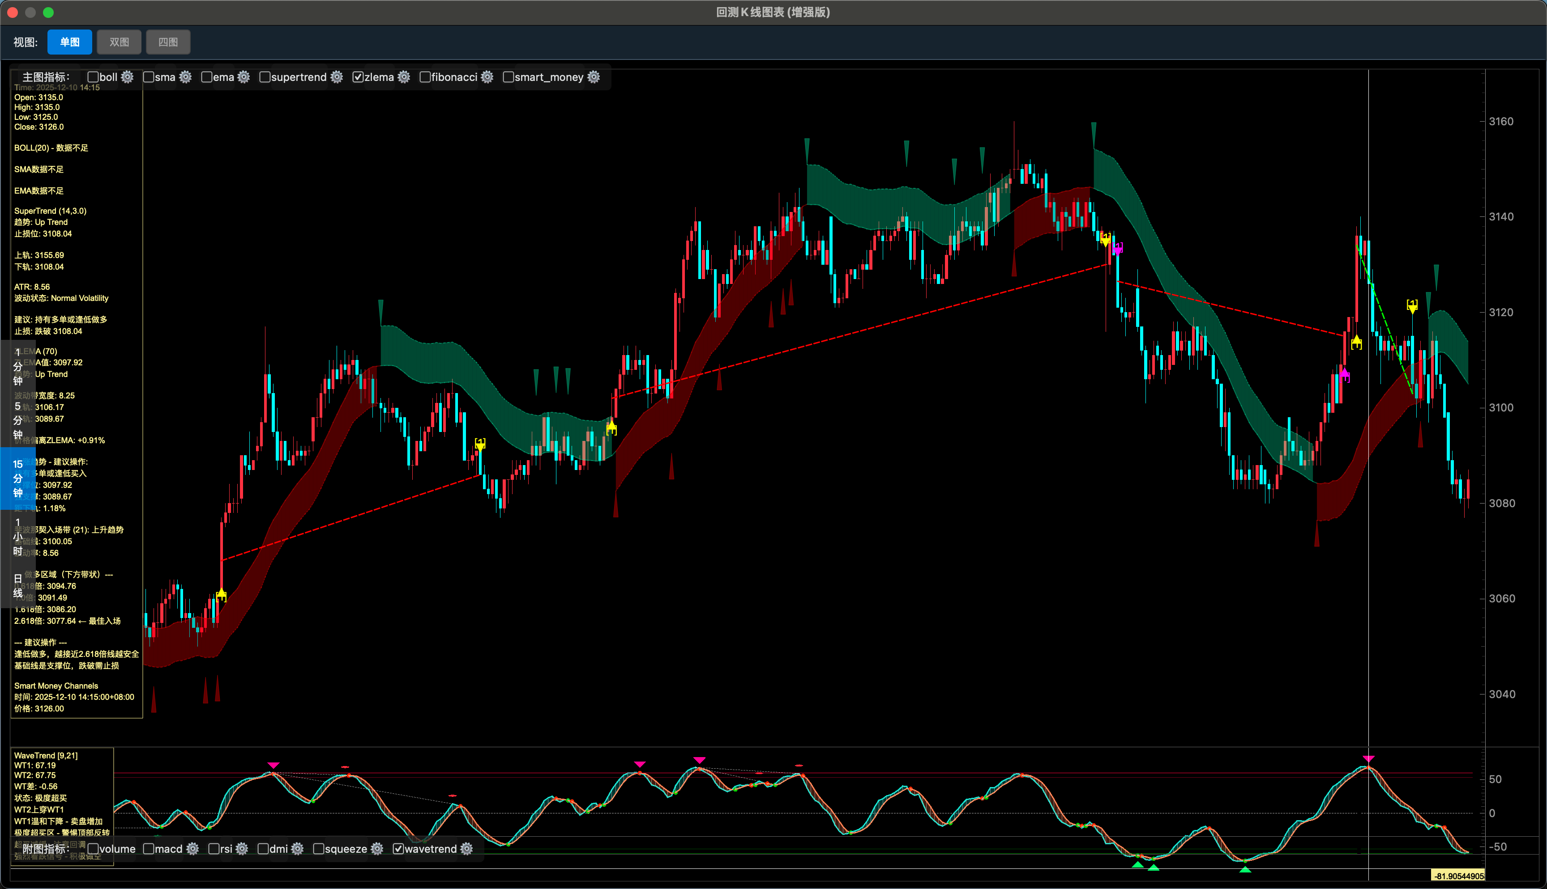Enable the volume sub-indicator checkbox

point(93,849)
